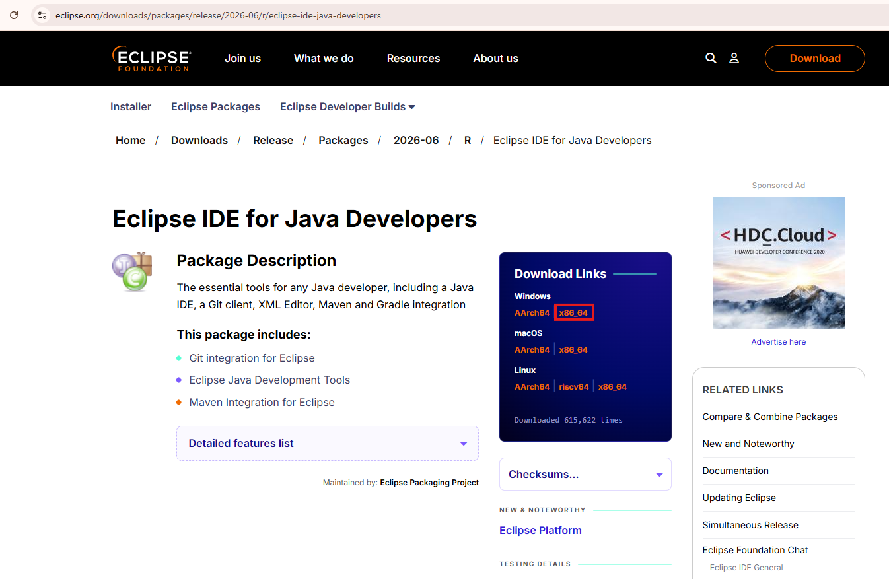The image size is (889, 579).
Task: Click Downloads in the breadcrumb
Action: tap(199, 140)
